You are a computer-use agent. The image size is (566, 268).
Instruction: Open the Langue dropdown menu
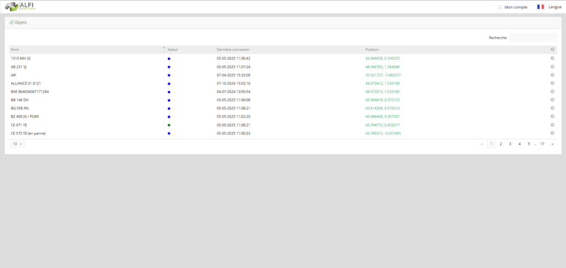coord(554,7)
